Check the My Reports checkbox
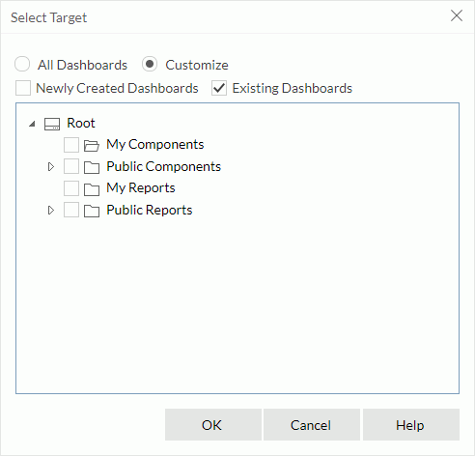 (71, 188)
